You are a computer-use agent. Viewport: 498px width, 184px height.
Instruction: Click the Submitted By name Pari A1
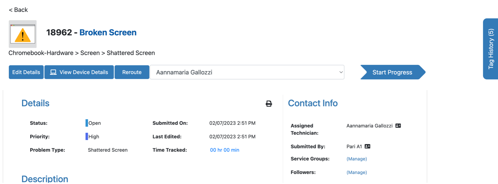pyautogui.click(x=354, y=146)
